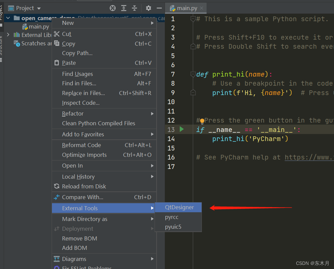Screen dimensions: 334x269
Task: Expand the Local History submenu
Action: [104, 176]
